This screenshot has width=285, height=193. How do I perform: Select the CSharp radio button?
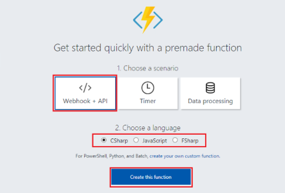tap(104, 140)
